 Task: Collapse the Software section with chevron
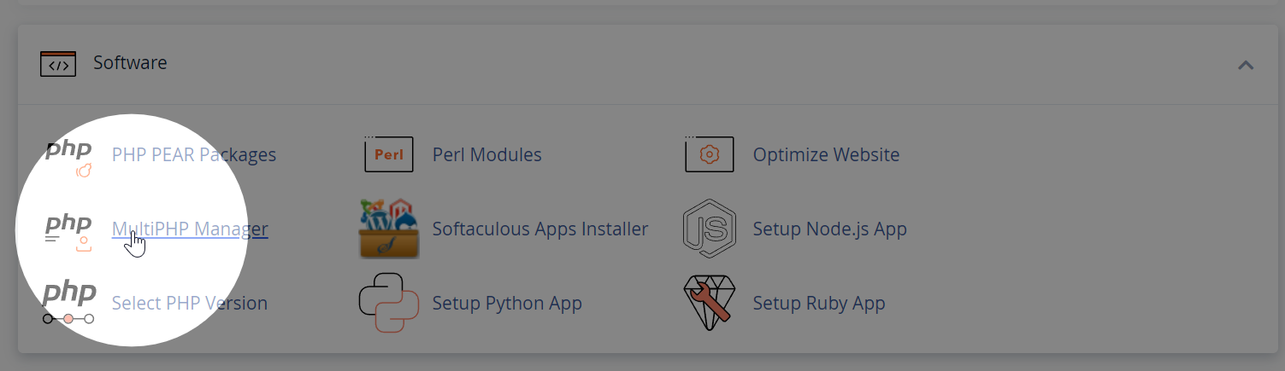point(1246,65)
